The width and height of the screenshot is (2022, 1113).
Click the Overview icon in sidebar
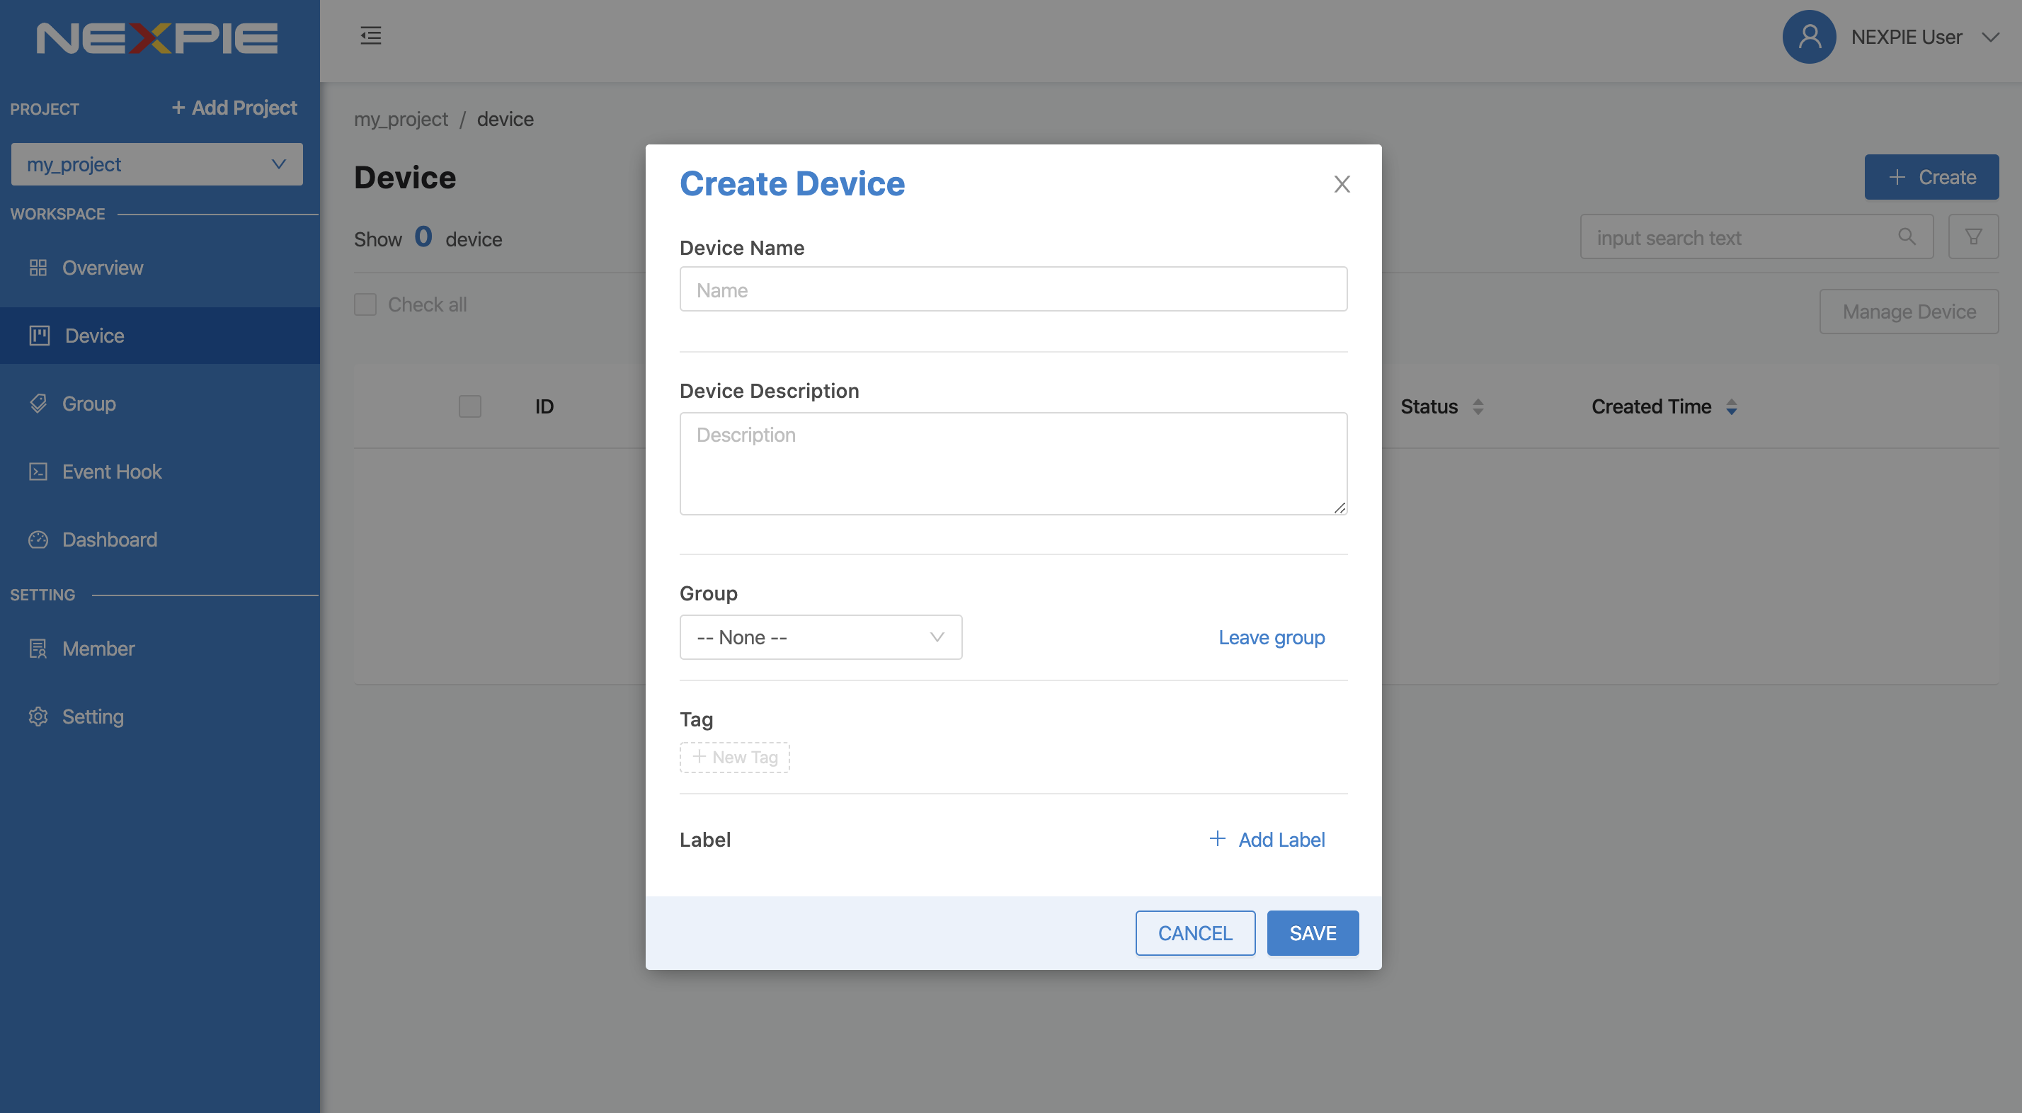(37, 268)
